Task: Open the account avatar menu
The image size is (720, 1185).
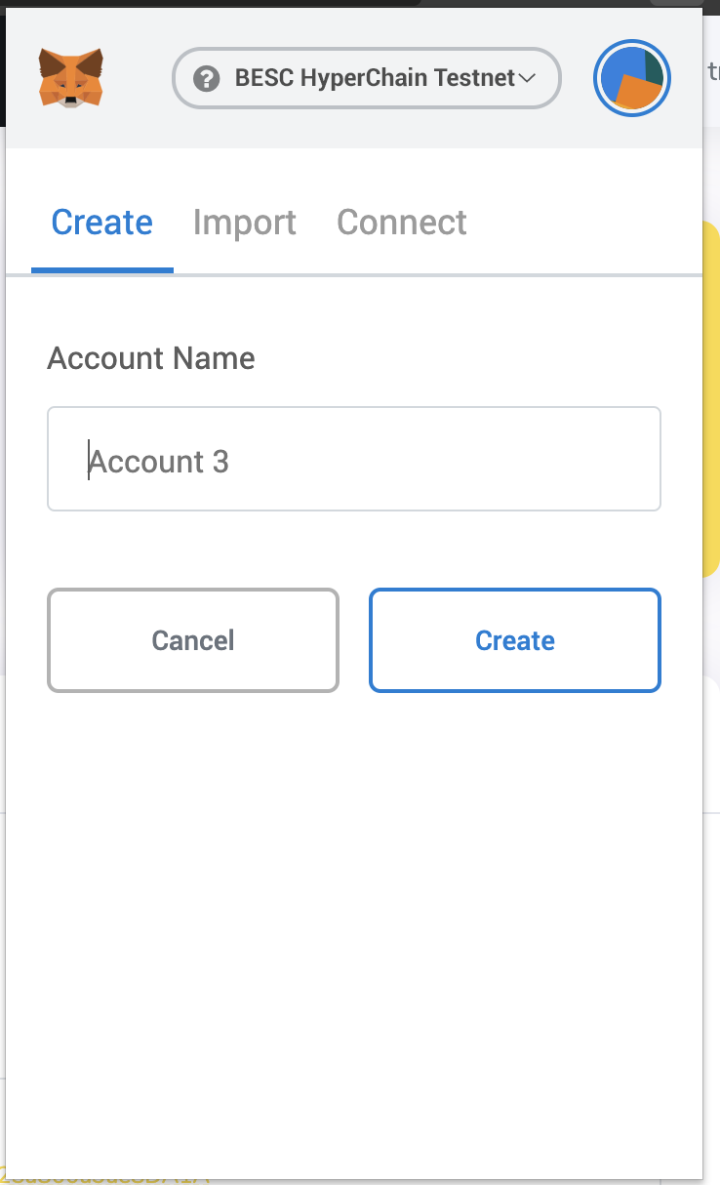Action: pos(631,78)
